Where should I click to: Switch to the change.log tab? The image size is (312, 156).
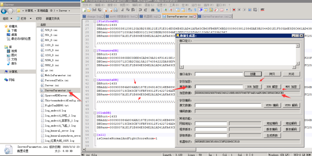point(93,16)
